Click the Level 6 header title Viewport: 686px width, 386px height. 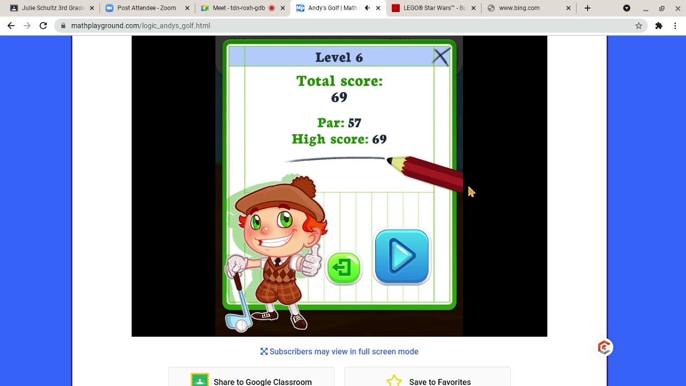click(x=339, y=57)
